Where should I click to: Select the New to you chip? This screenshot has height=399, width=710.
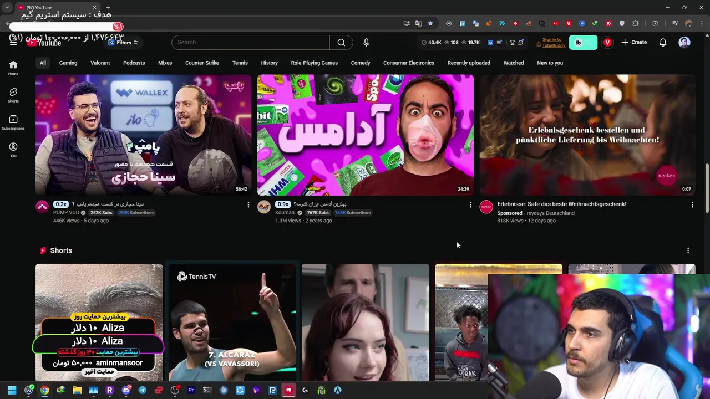pyautogui.click(x=550, y=63)
